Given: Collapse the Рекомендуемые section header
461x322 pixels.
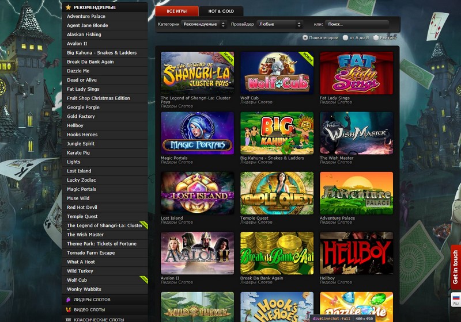Looking at the screenshot, I should [x=105, y=7].
